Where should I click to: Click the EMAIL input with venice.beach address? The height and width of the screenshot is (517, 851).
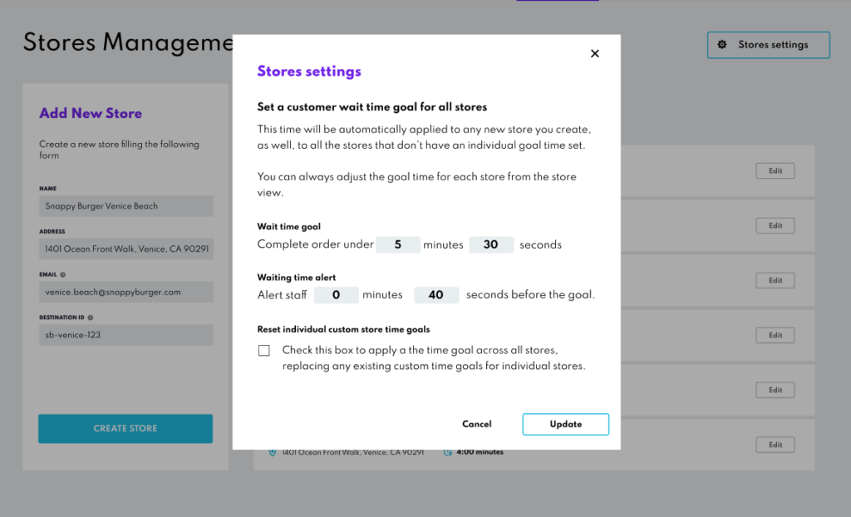126,292
